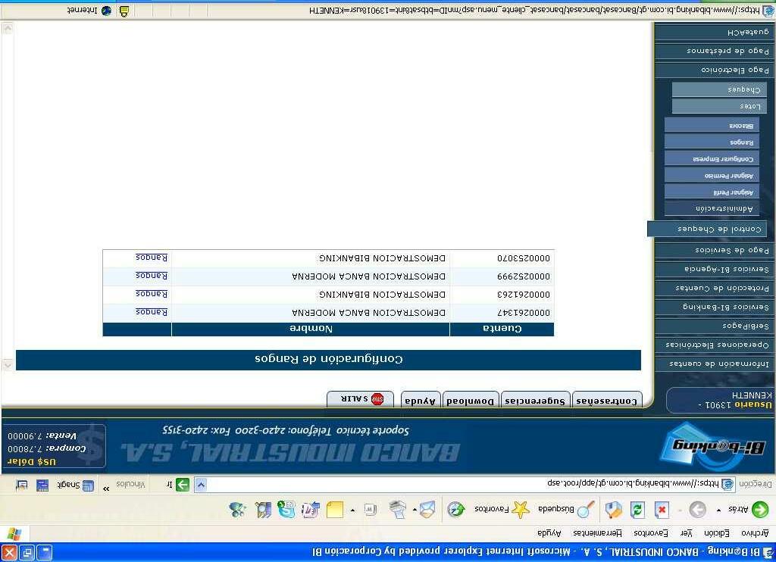Open the Búsqueda search toolbar button
Viewport: 776px width, 562px height.
pyautogui.click(x=565, y=509)
